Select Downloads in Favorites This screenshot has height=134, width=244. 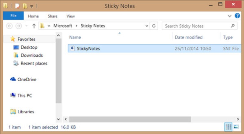pyautogui.click(x=31, y=55)
